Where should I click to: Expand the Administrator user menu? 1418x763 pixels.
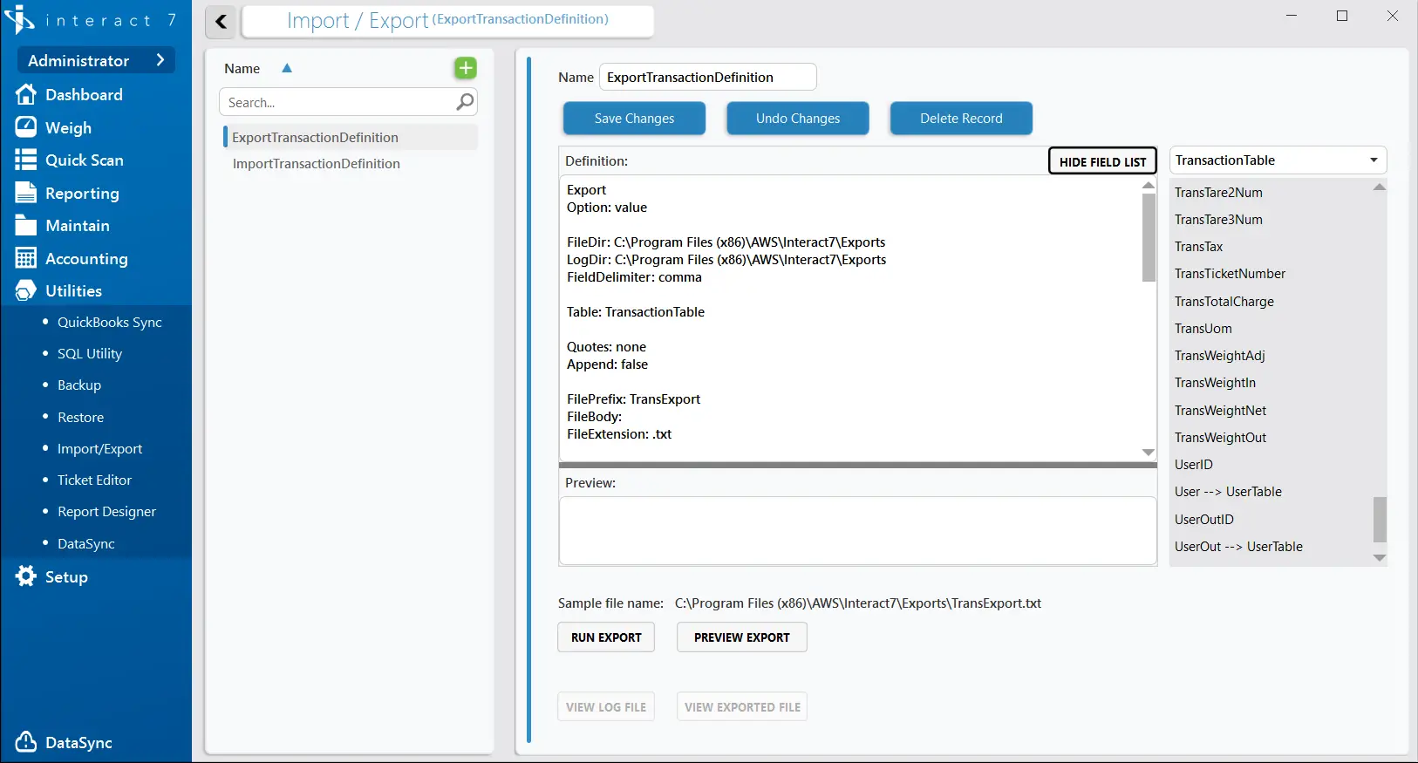96,60
